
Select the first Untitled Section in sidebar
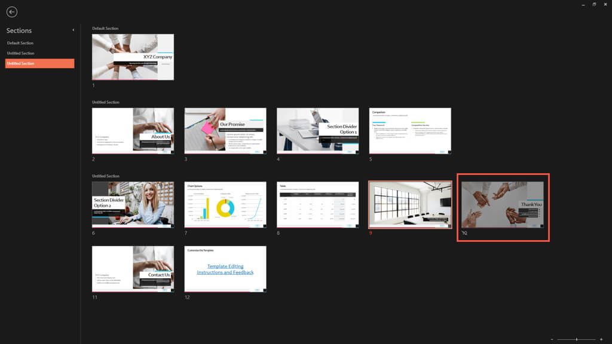[20, 53]
